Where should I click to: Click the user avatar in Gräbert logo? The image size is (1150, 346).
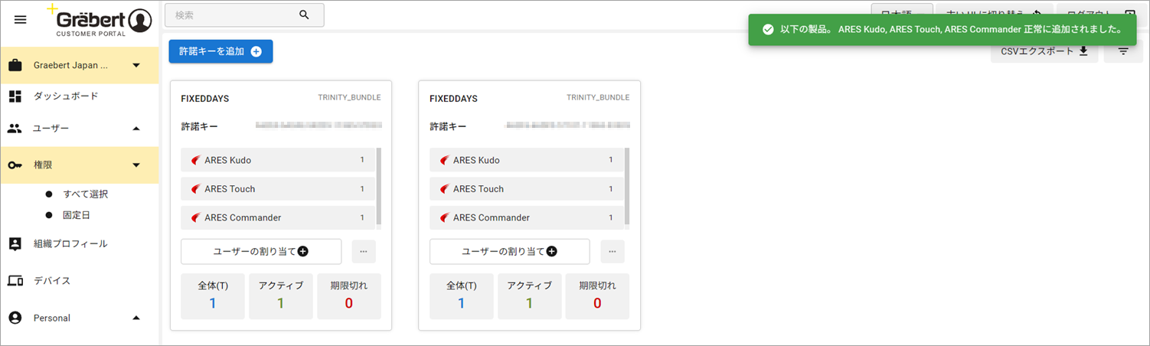pyautogui.click(x=139, y=21)
